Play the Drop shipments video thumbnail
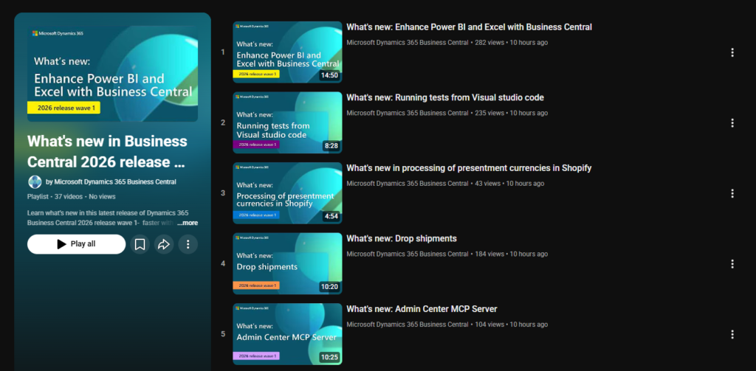 click(x=287, y=263)
